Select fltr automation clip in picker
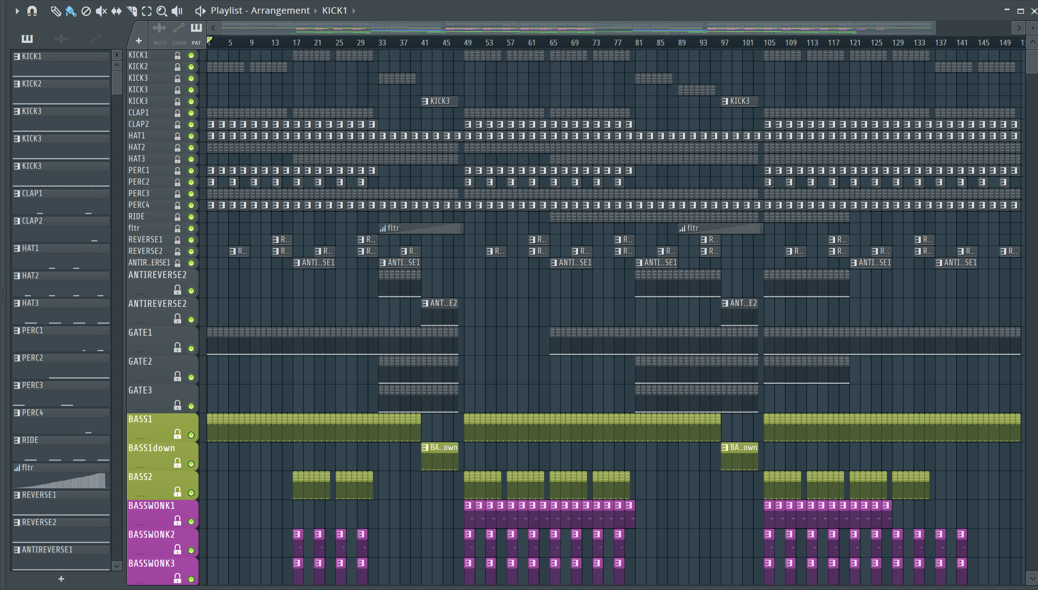The image size is (1038, 590). click(61, 476)
